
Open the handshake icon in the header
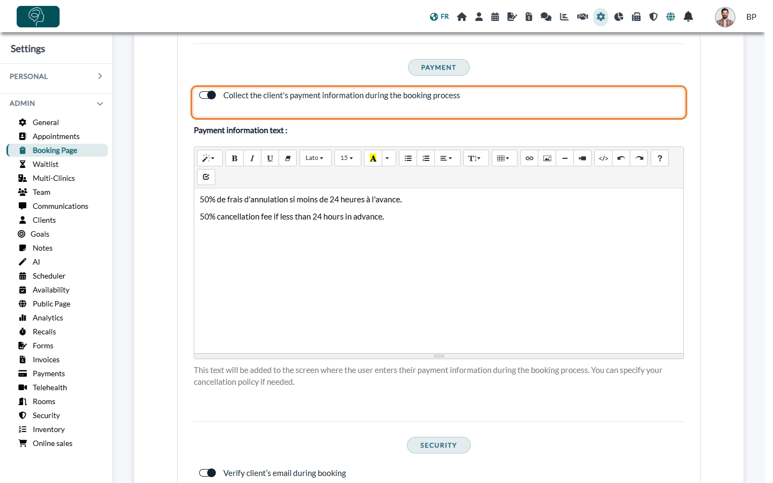[582, 17]
